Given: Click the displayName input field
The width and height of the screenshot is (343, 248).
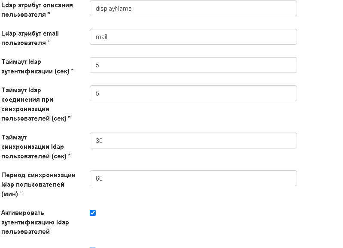Looking at the screenshot, I should pos(193,9).
